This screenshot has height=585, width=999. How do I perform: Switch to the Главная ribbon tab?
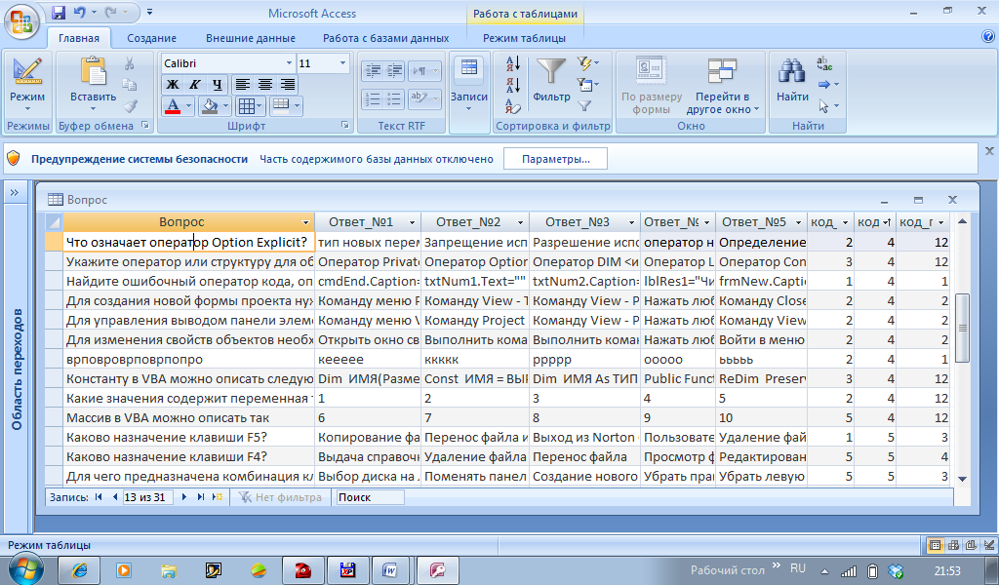tap(79, 38)
